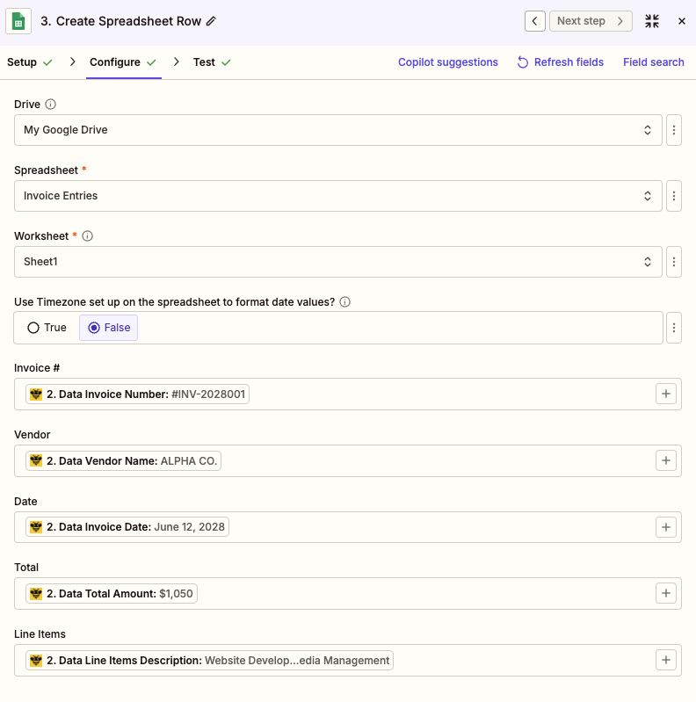Select the True radio option
Image resolution: width=696 pixels, height=702 pixels.
[x=47, y=328]
